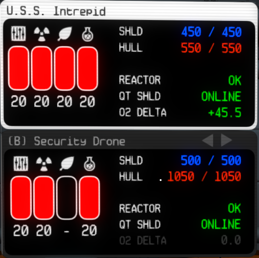Select next ship with right arrow on Security Drone
Screen dimensions: 259x258
[227, 140]
